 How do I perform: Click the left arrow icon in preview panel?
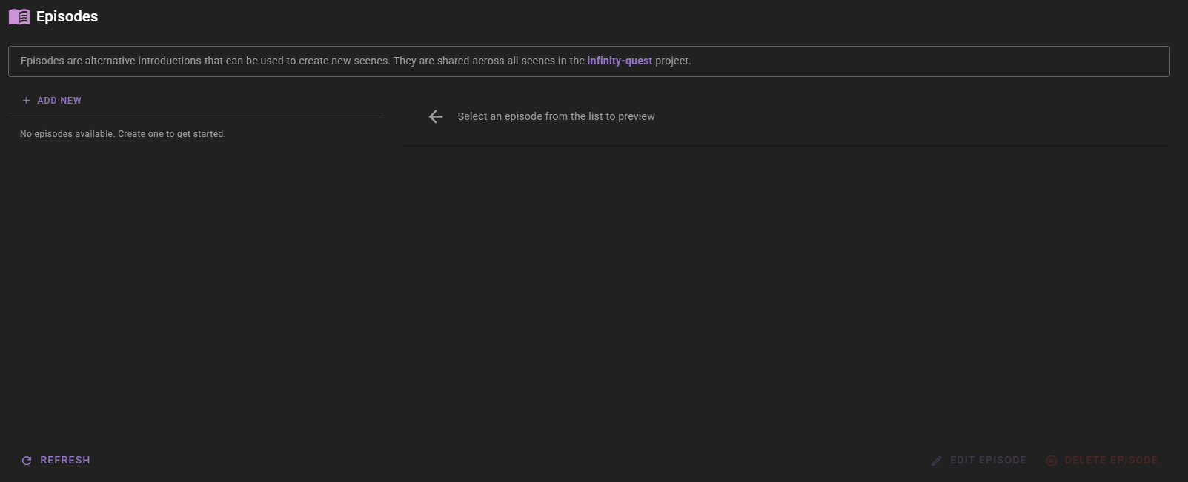tap(436, 116)
